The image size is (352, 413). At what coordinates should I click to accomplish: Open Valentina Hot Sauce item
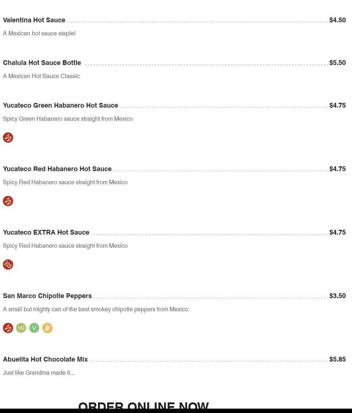34,20
